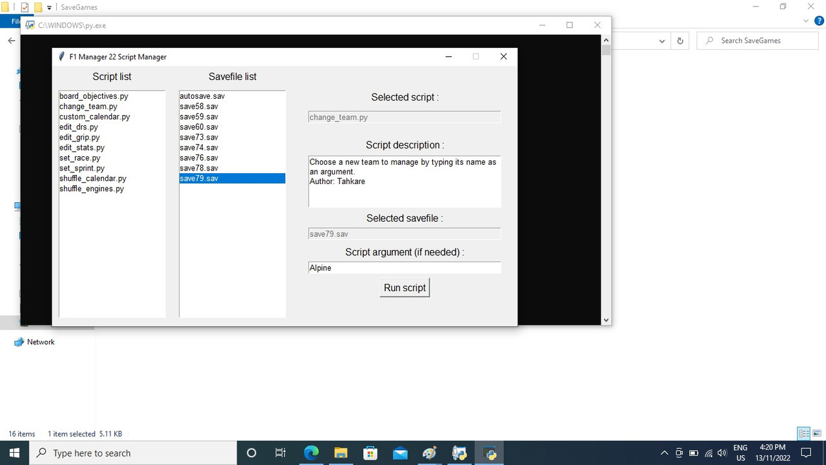Screen dimensions: 826x465
Task: Click the speaker icon in the system tray
Action: pos(722,453)
